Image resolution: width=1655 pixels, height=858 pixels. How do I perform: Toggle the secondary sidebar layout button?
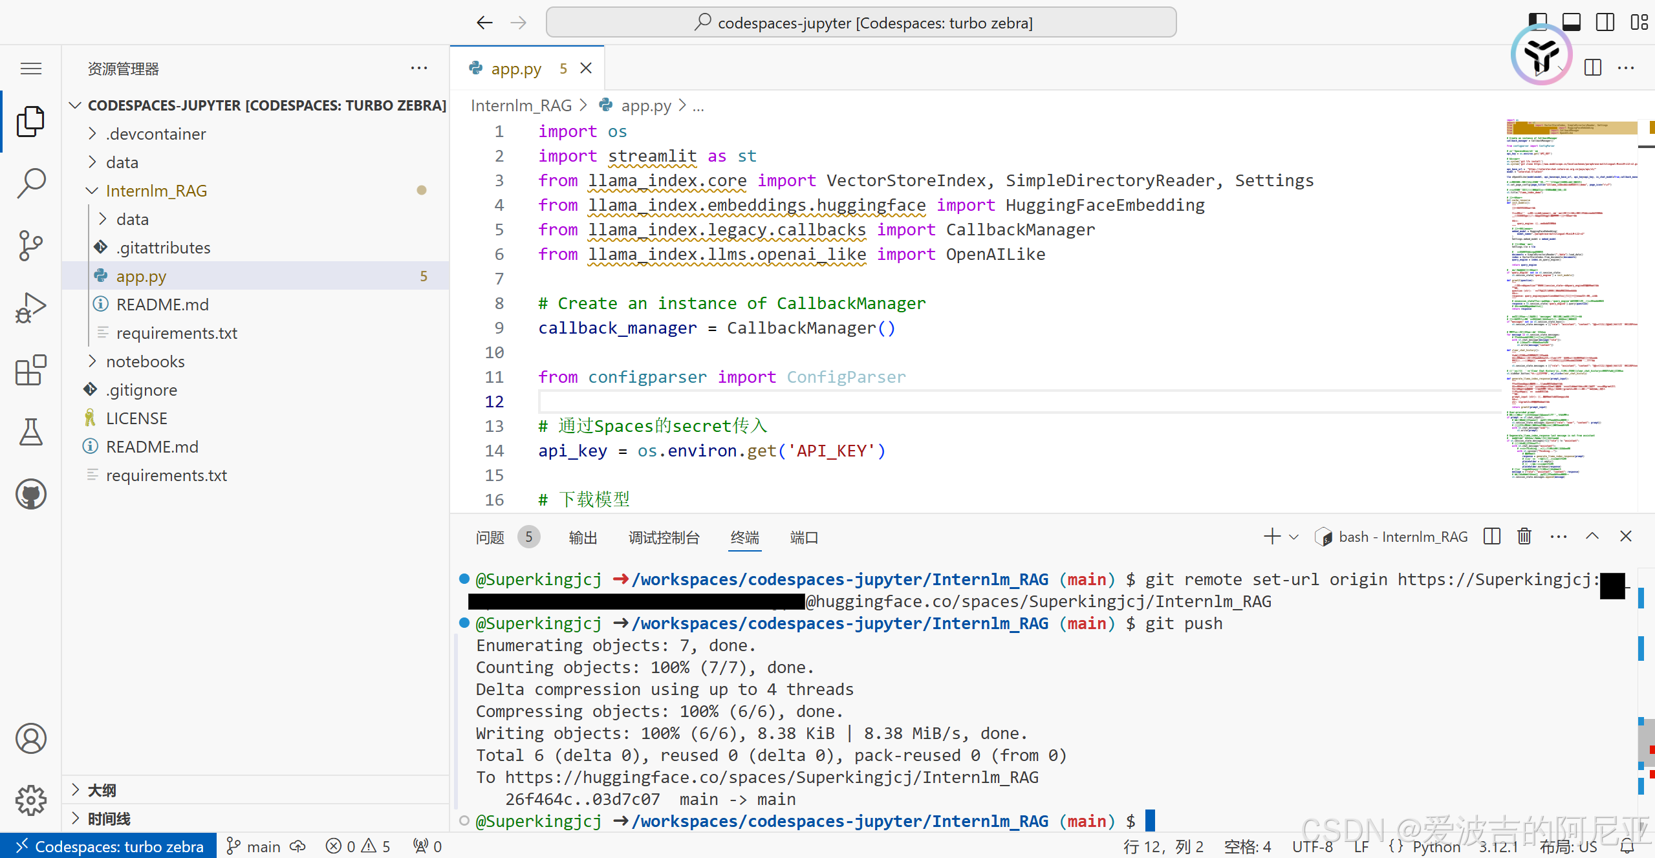1605,22
